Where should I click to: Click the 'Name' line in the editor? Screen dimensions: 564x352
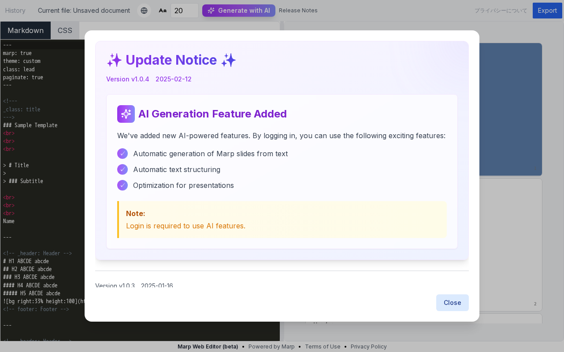[x=9, y=221]
